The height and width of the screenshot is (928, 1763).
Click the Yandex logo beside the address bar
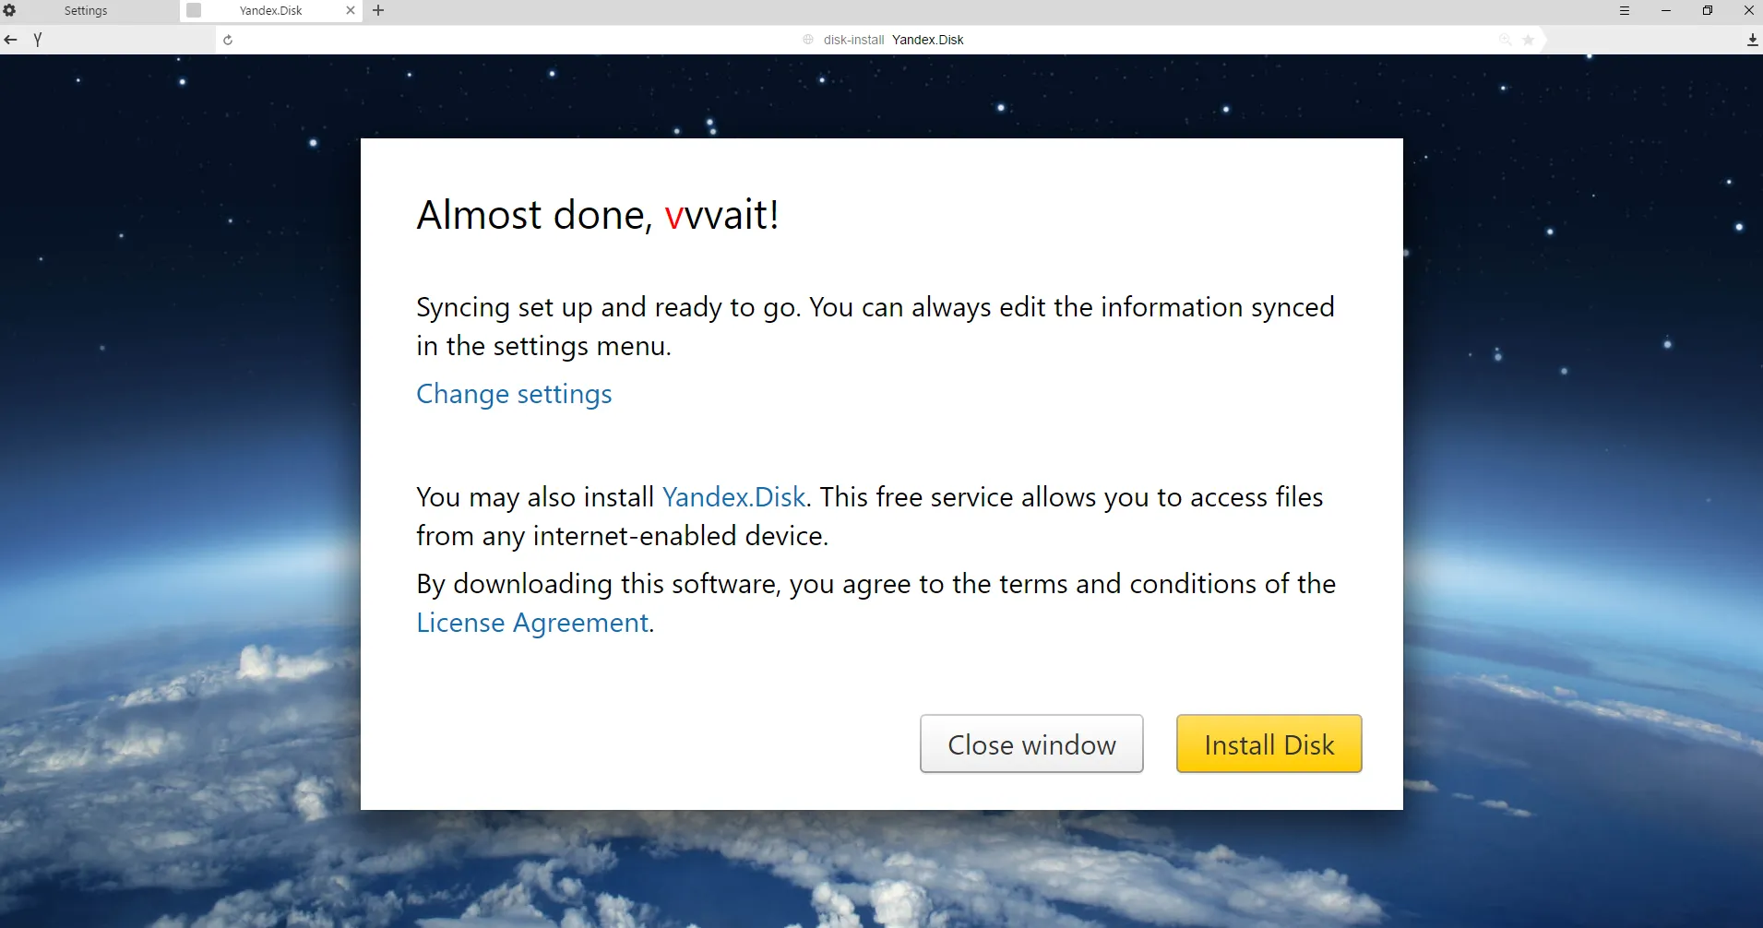(38, 39)
